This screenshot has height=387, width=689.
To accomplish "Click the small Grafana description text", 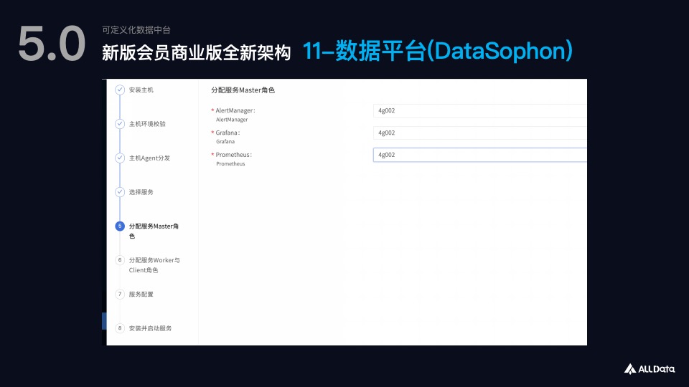I will tap(225, 141).
